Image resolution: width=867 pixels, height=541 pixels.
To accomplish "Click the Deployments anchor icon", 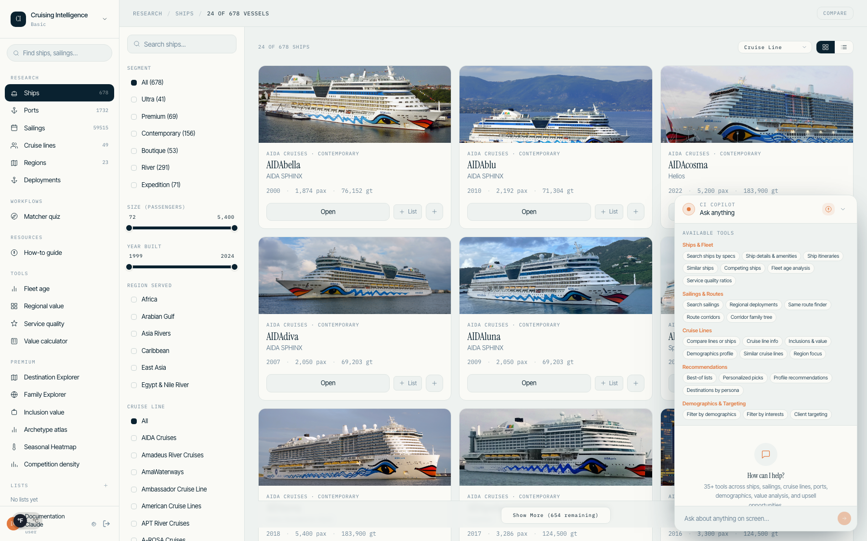I will tap(14, 180).
